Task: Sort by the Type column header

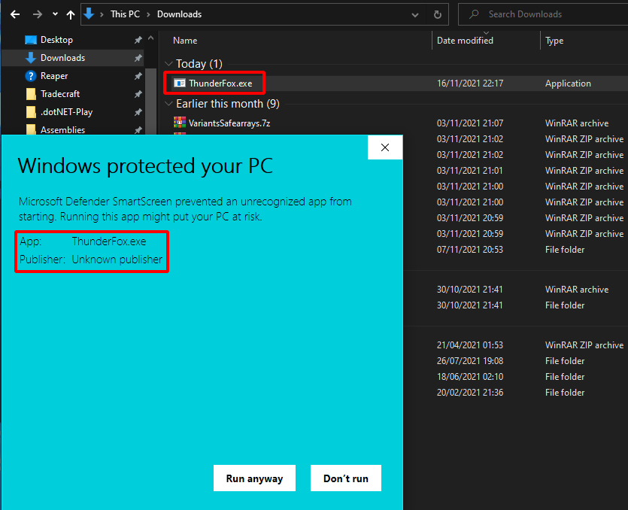Action: point(554,41)
